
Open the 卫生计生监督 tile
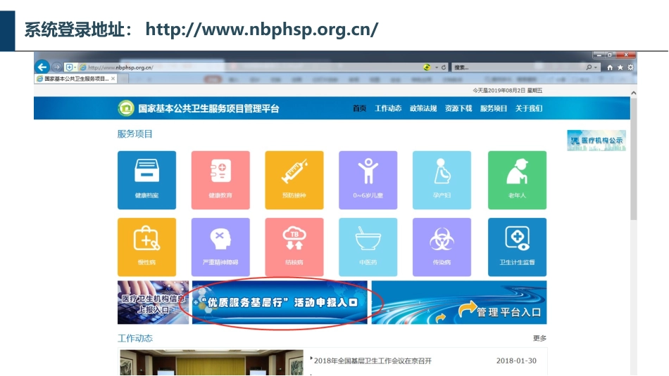click(517, 247)
